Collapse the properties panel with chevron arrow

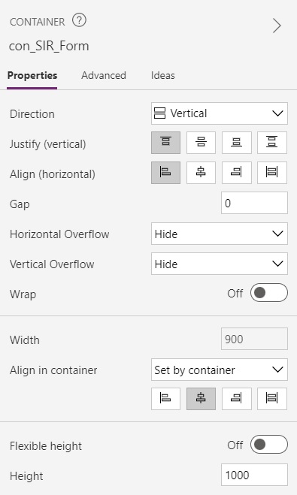(x=277, y=26)
